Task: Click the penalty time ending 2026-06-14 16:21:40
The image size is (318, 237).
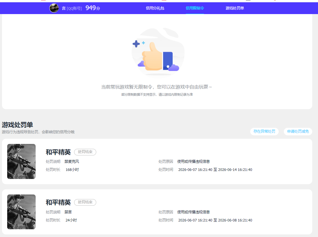Action: (215, 170)
